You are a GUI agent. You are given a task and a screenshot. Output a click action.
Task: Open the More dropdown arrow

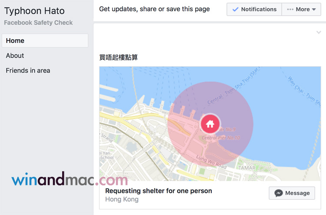tap(314, 9)
